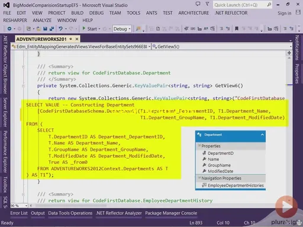Open the feedback speech bubble icon

pos(198,4)
